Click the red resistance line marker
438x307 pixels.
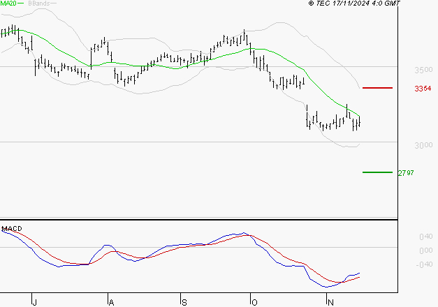(x=378, y=88)
